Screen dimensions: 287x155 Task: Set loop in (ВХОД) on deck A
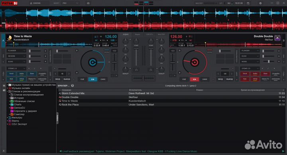(58, 79)
